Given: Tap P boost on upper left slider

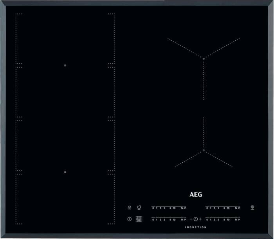Looking at the screenshot, I should pos(185,208).
